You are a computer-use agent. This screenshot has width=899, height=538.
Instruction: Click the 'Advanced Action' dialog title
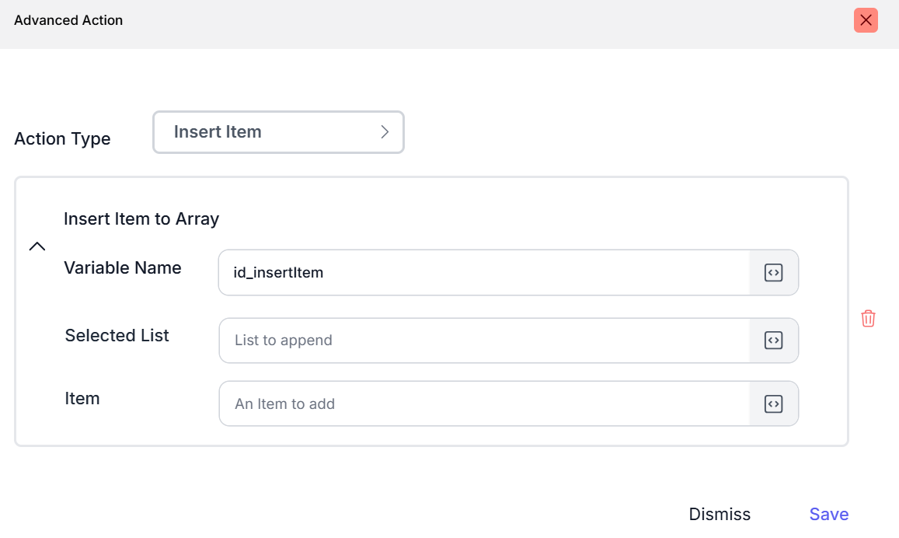pos(68,21)
